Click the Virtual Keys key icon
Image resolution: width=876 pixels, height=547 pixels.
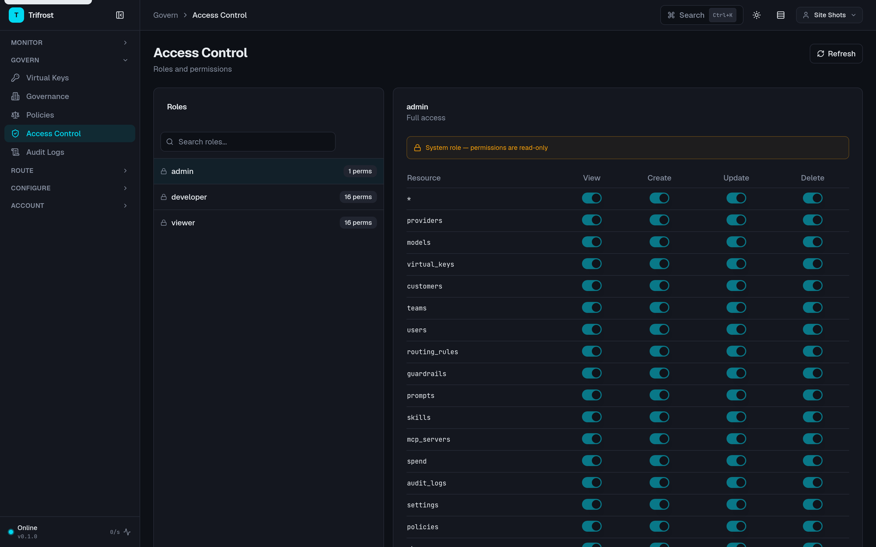click(x=15, y=78)
